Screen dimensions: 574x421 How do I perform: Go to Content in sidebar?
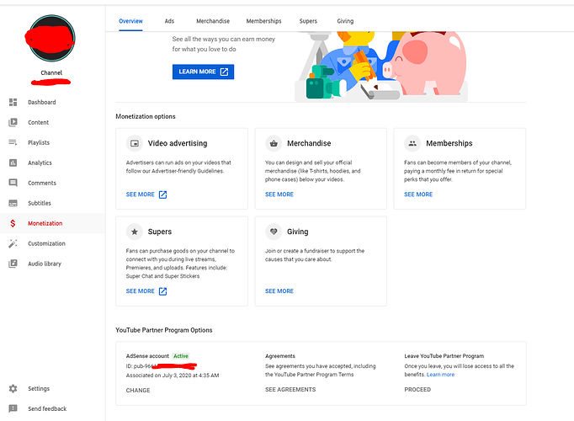point(39,122)
